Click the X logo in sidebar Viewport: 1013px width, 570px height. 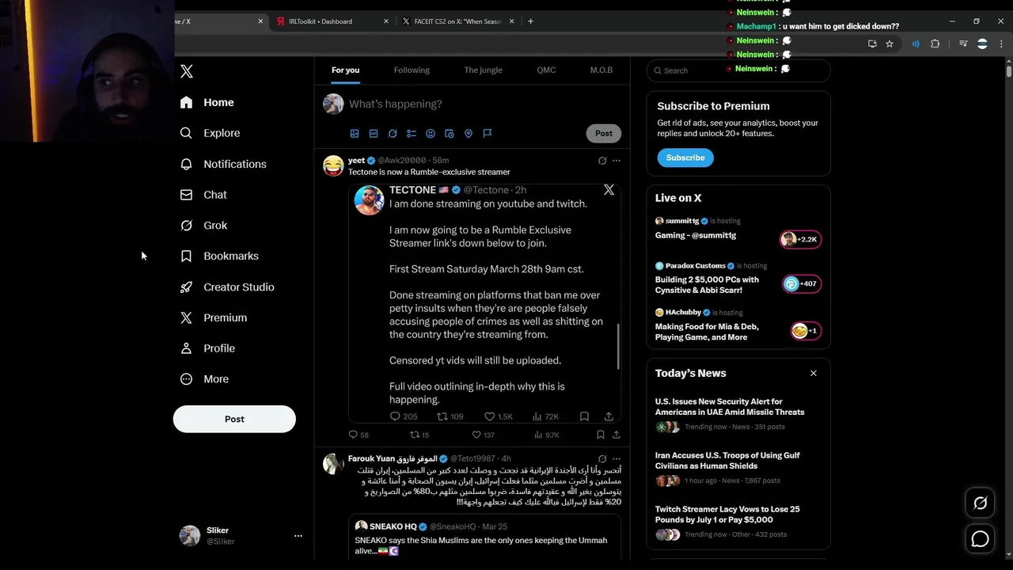pyautogui.click(x=187, y=71)
